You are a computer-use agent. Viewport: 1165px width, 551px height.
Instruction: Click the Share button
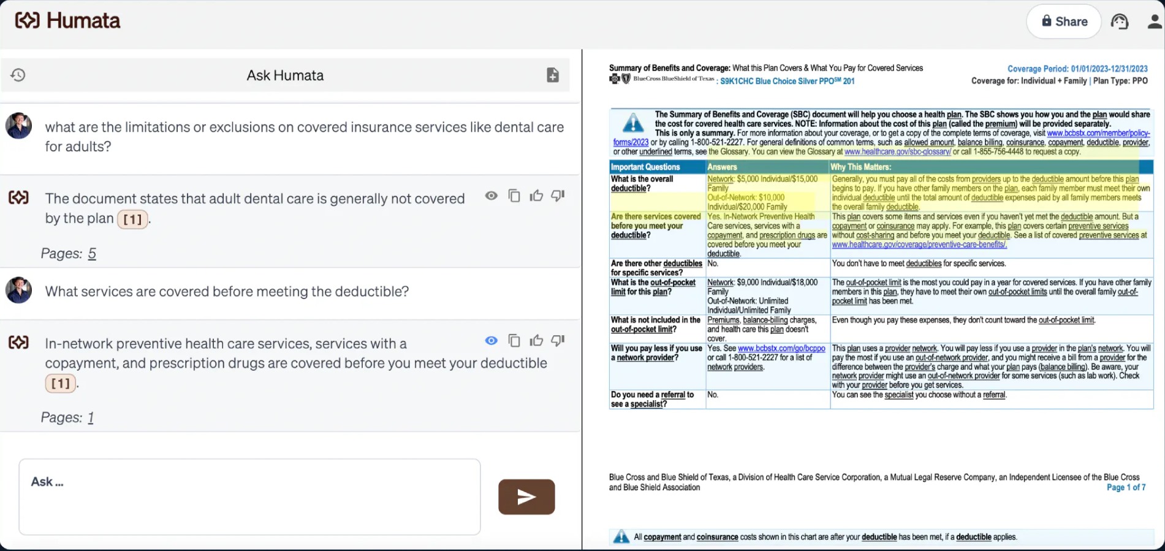coord(1064,21)
